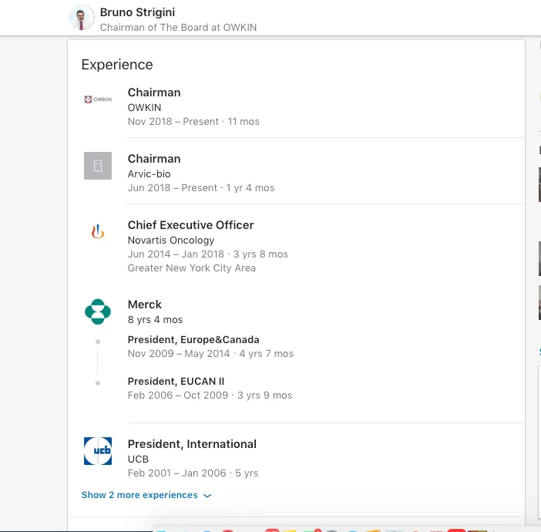The image size is (541, 532).
Task: Click the Arvic-bio company name text
Action: coord(149,174)
